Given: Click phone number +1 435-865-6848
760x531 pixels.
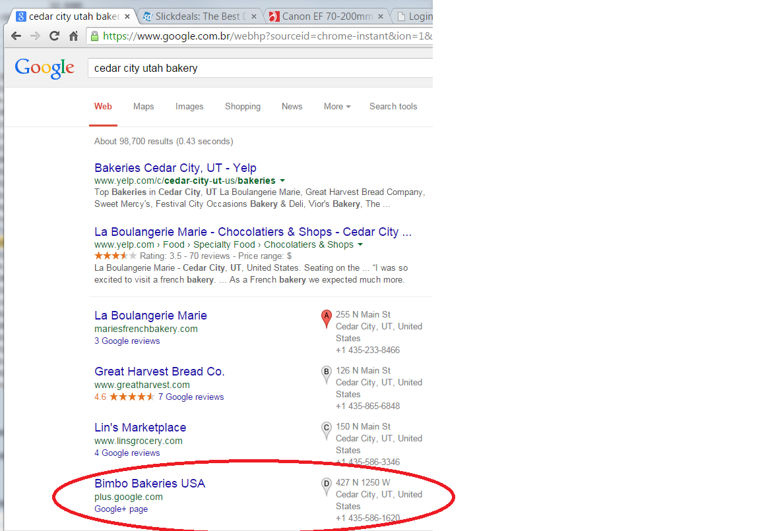Looking at the screenshot, I should click(368, 406).
